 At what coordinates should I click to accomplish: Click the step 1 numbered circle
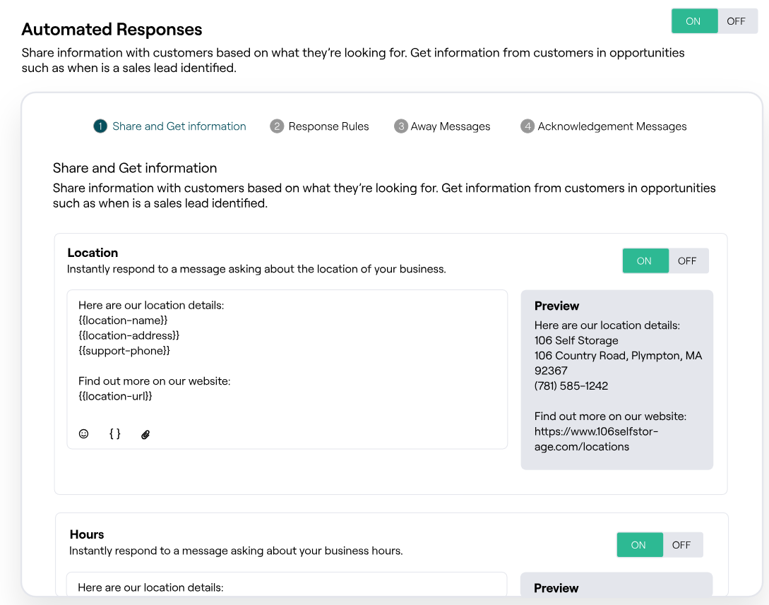pos(102,126)
